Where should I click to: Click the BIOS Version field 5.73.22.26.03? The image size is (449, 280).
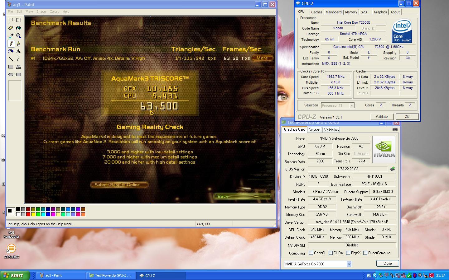coord(348,169)
